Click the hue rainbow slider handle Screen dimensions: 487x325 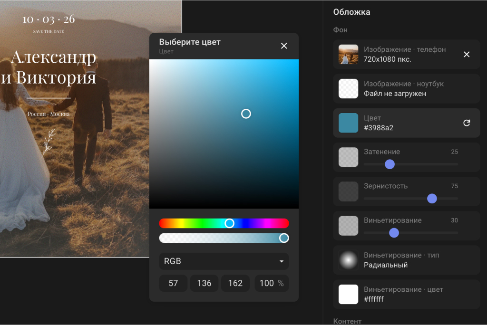(x=230, y=223)
